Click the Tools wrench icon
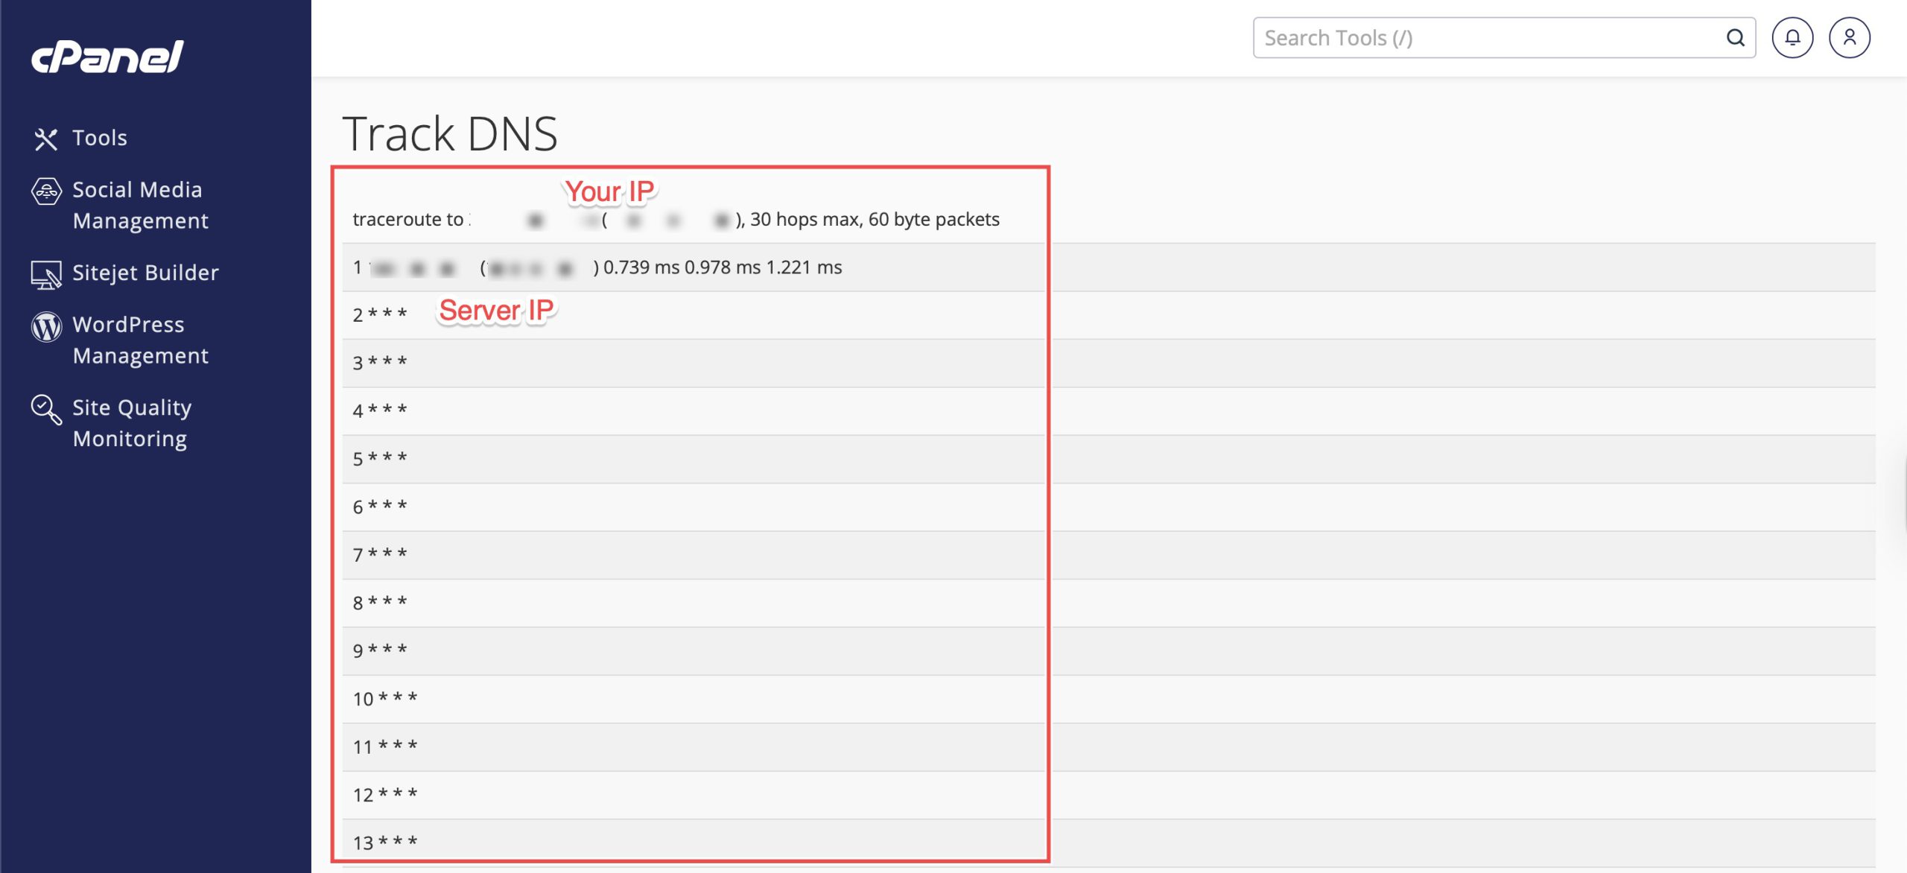 45,139
